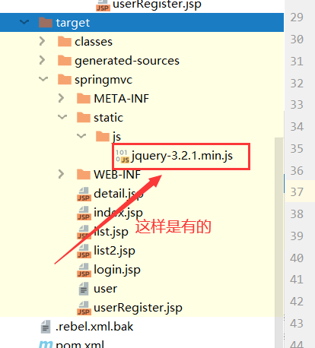The height and width of the screenshot is (348, 315).
Task: Collapse the static folder chevron
Action: coord(62,117)
